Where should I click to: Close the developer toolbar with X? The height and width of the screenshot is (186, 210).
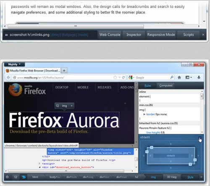pos(203,35)
